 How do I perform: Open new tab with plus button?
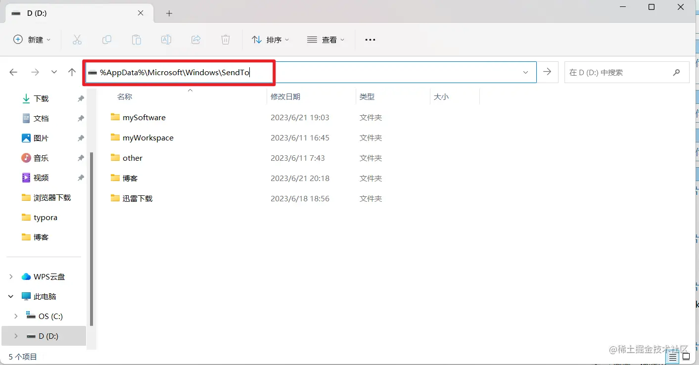(x=169, y=13)
